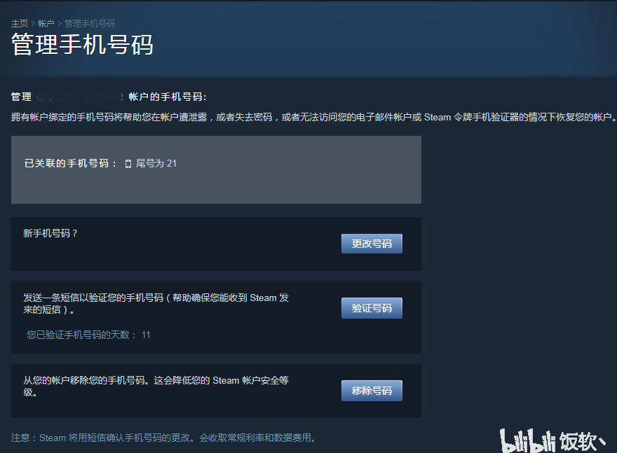Click the 已关联的手机号码 label
Viewport: 617px width, 453px height.
[70, 163]
